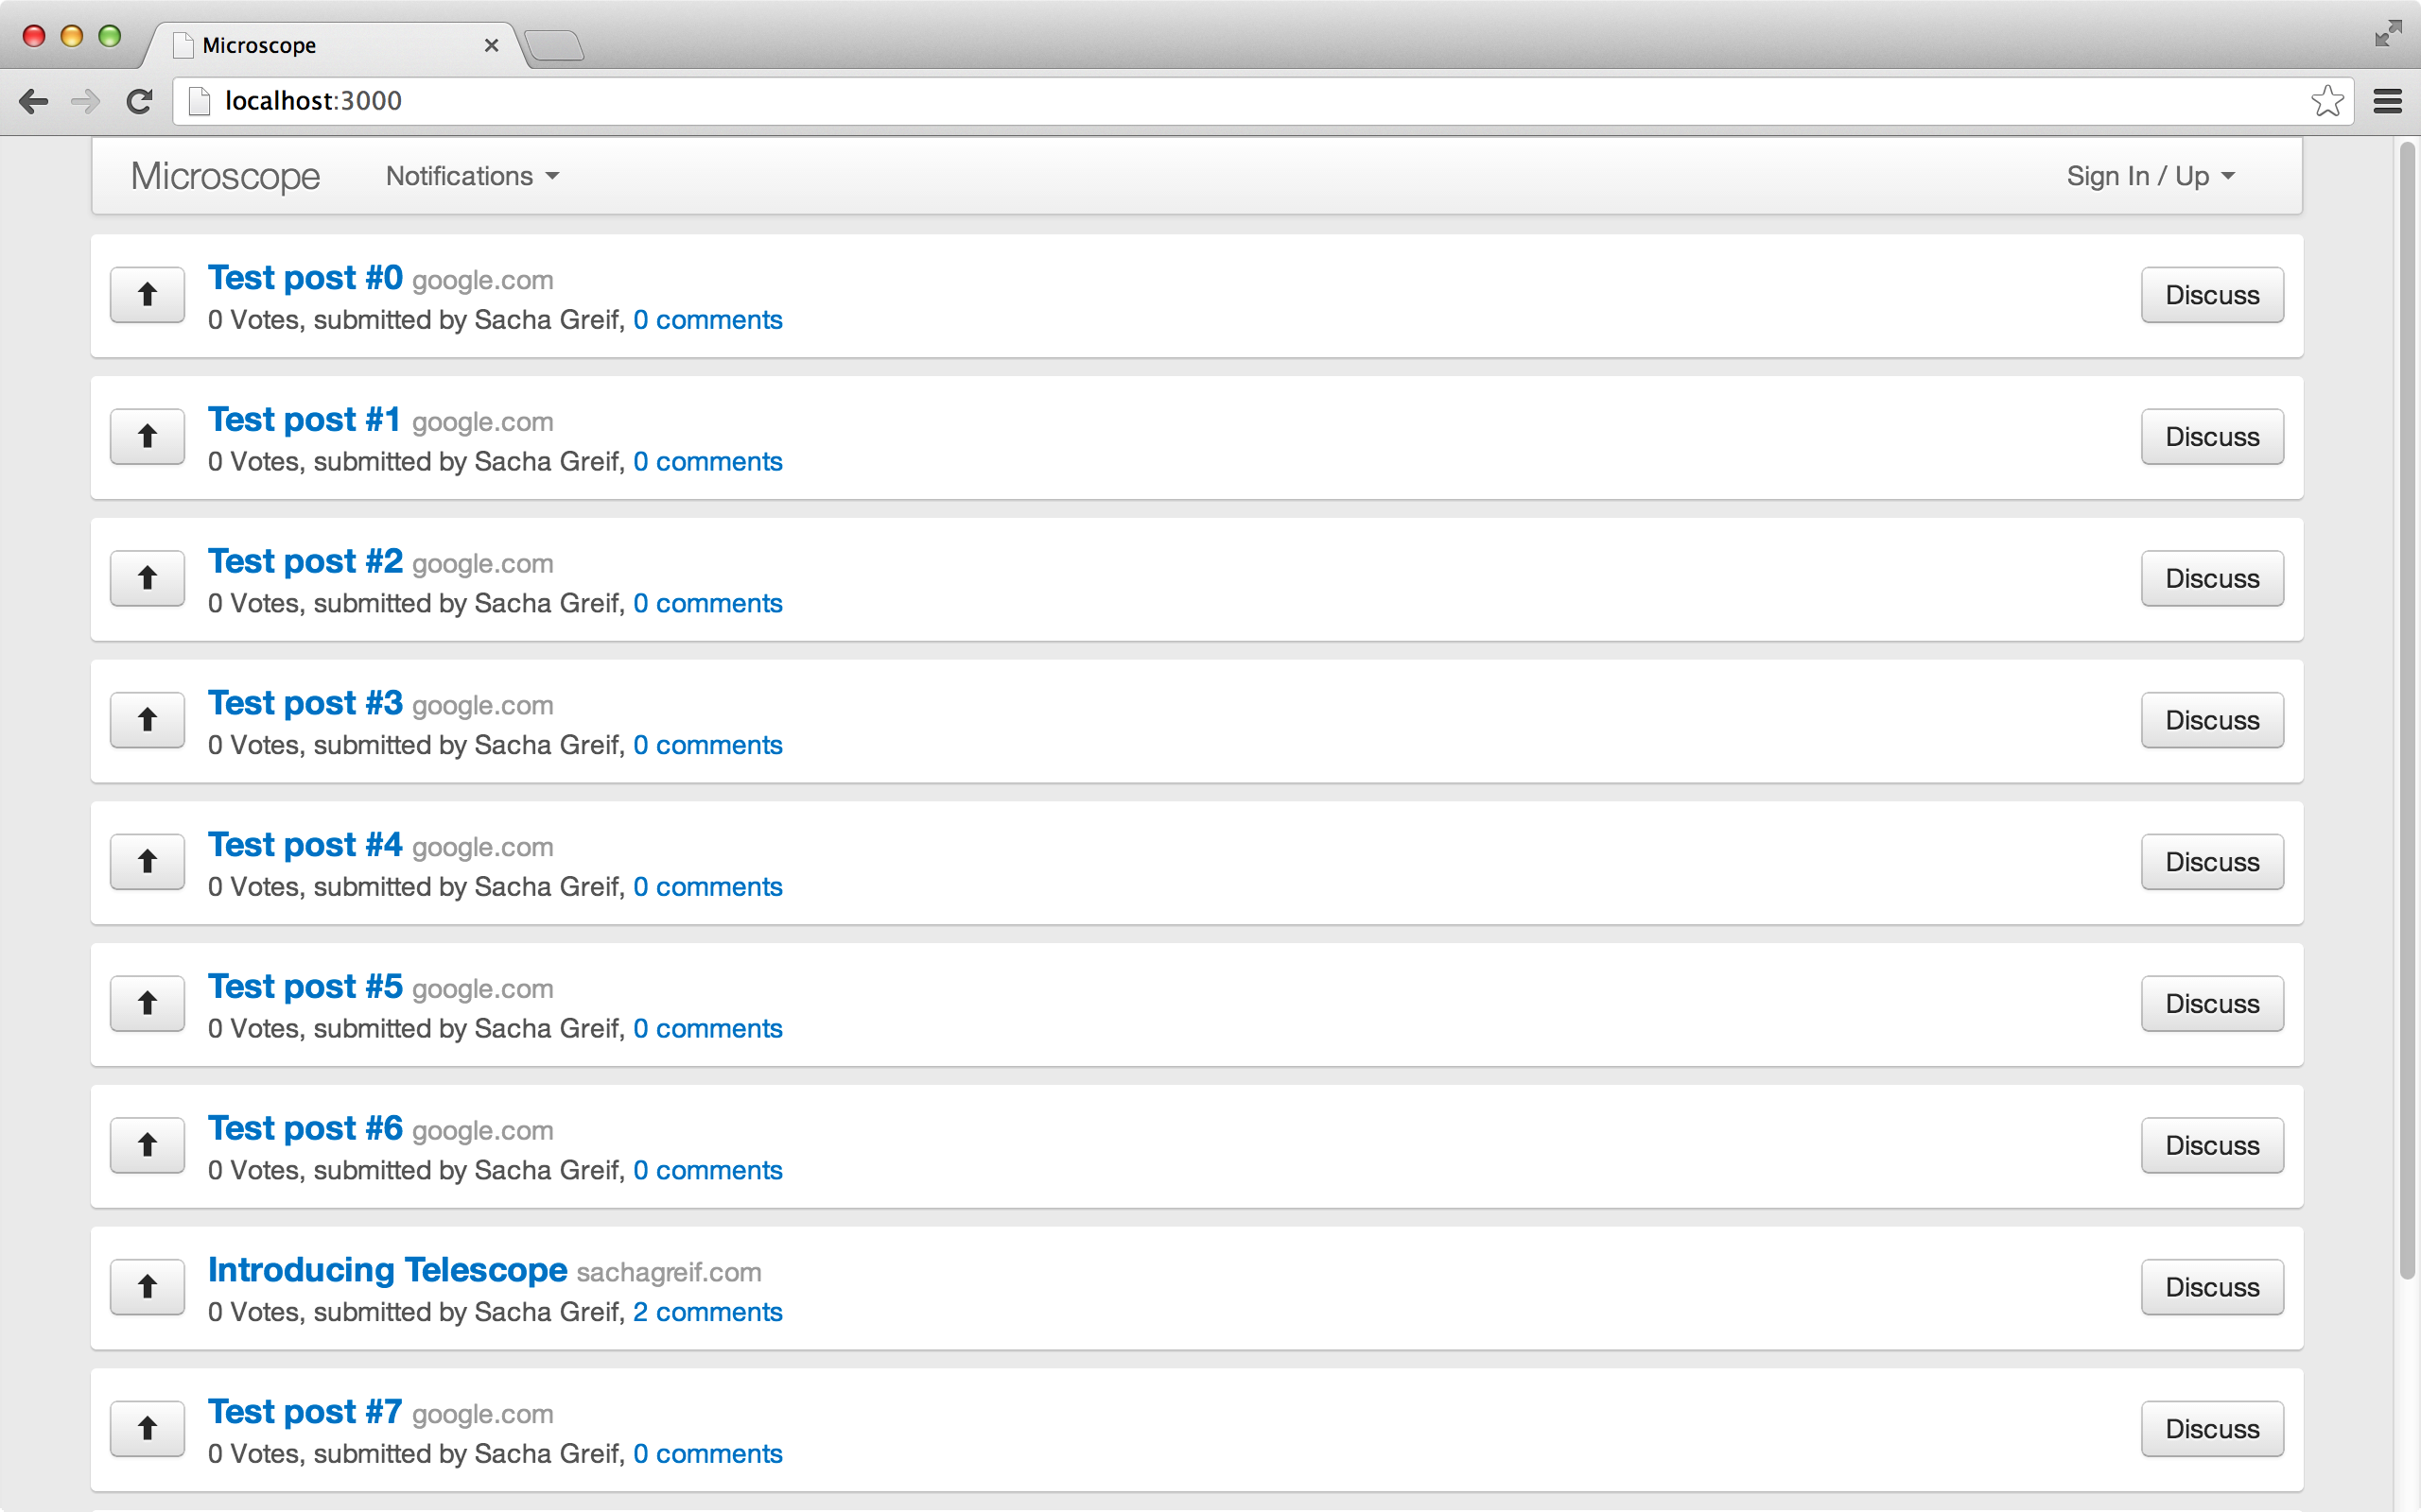The width and height of the screenshot is (2421, 1512).
Task: Expand the Notifications dropdown
Action: pos(471,177)
